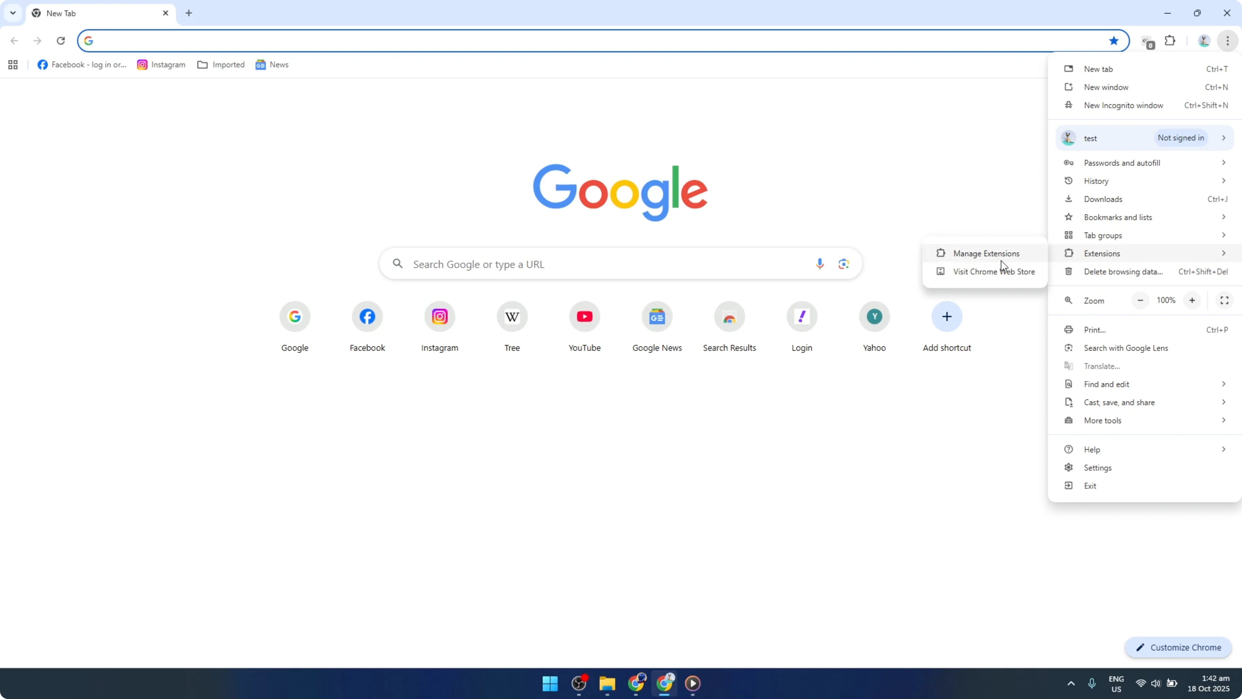Image resolution: width=1242 pixels, height=699 pixels.
Task: Open Settings from Chrome menu
Action: [x=1145, y=468]
